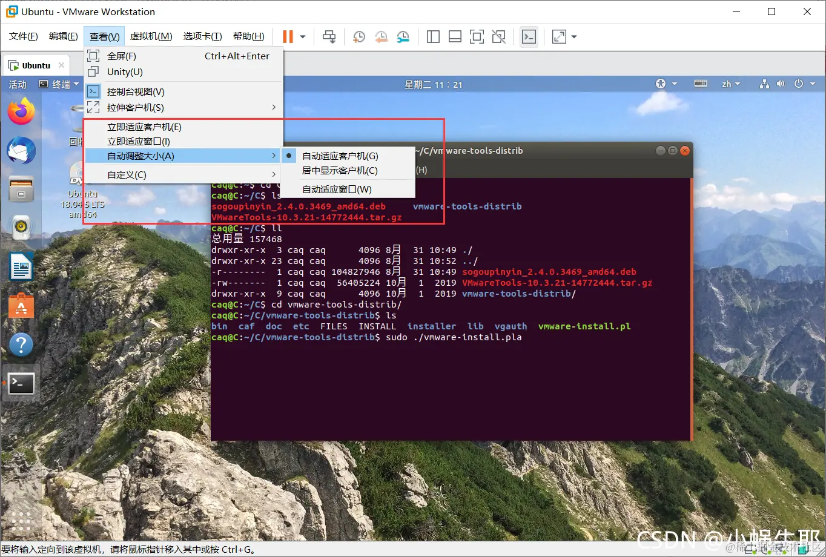
Task: Open the 帮助(H) menu
Action: tap(249, 36)
